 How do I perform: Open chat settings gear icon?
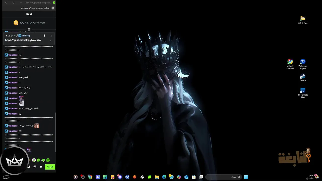coord(41,167)
